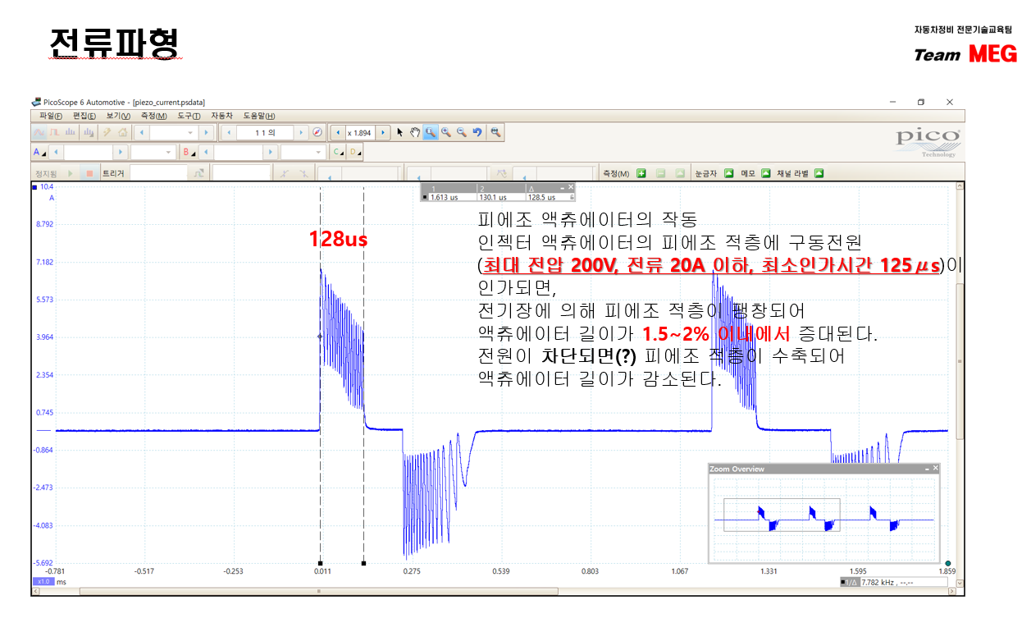Select the arrow pointer tool
Image resolution: width=1031 pixels, height=623 pixels.
(399, 132)
